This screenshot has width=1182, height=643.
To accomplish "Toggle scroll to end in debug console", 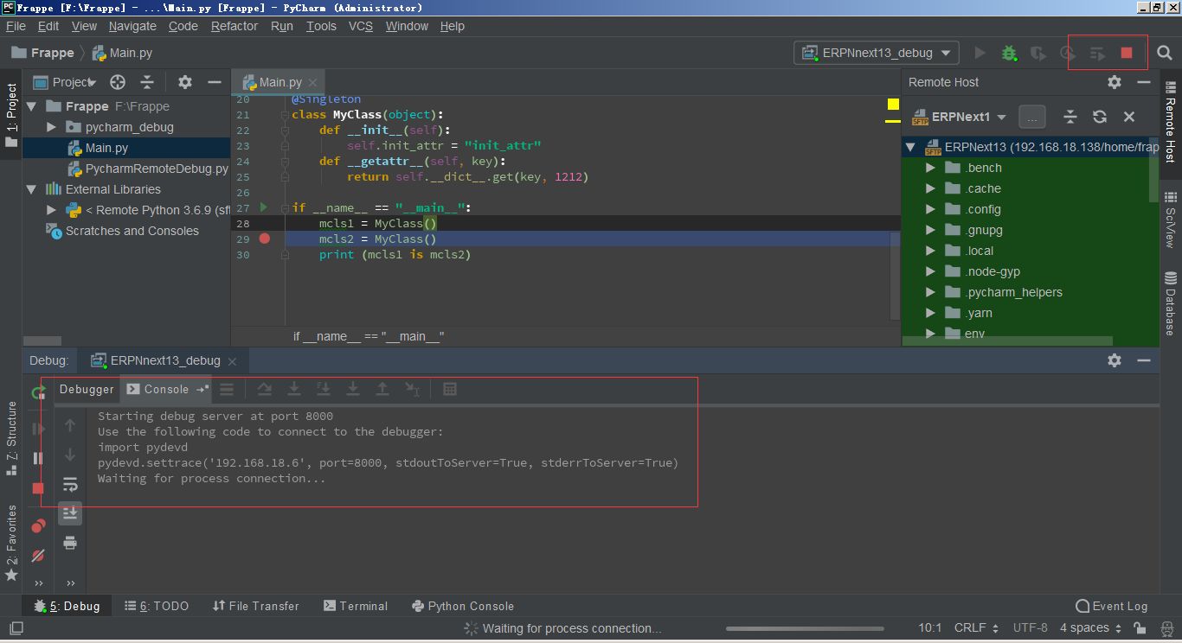I will tap(70, 513).
